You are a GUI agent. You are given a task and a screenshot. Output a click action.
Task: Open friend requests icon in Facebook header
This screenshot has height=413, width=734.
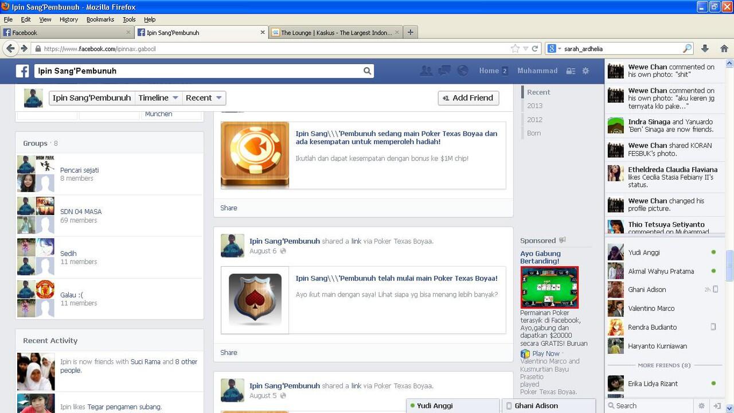click(426, 71)
